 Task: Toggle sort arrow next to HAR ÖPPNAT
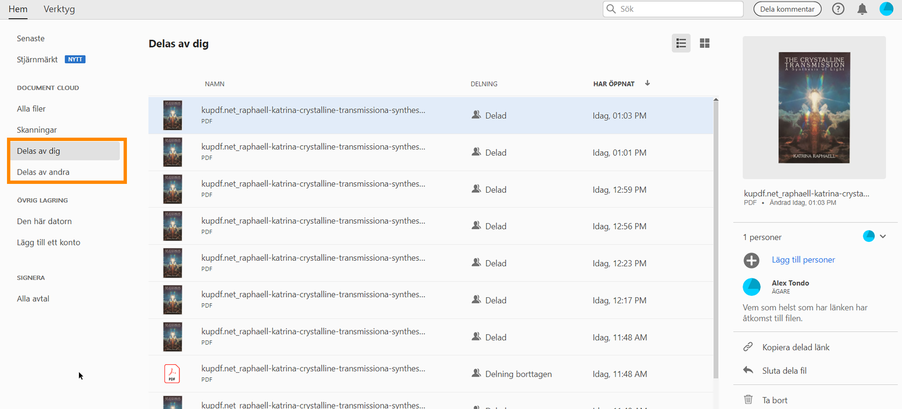click(647, 83)
